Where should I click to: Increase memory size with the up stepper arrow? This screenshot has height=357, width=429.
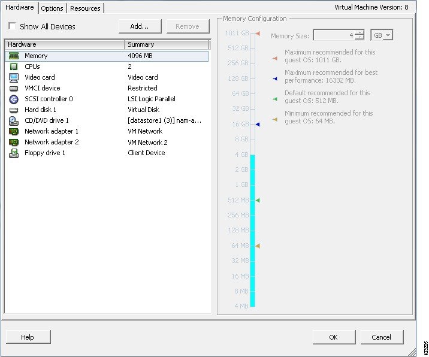click(359, 32)
